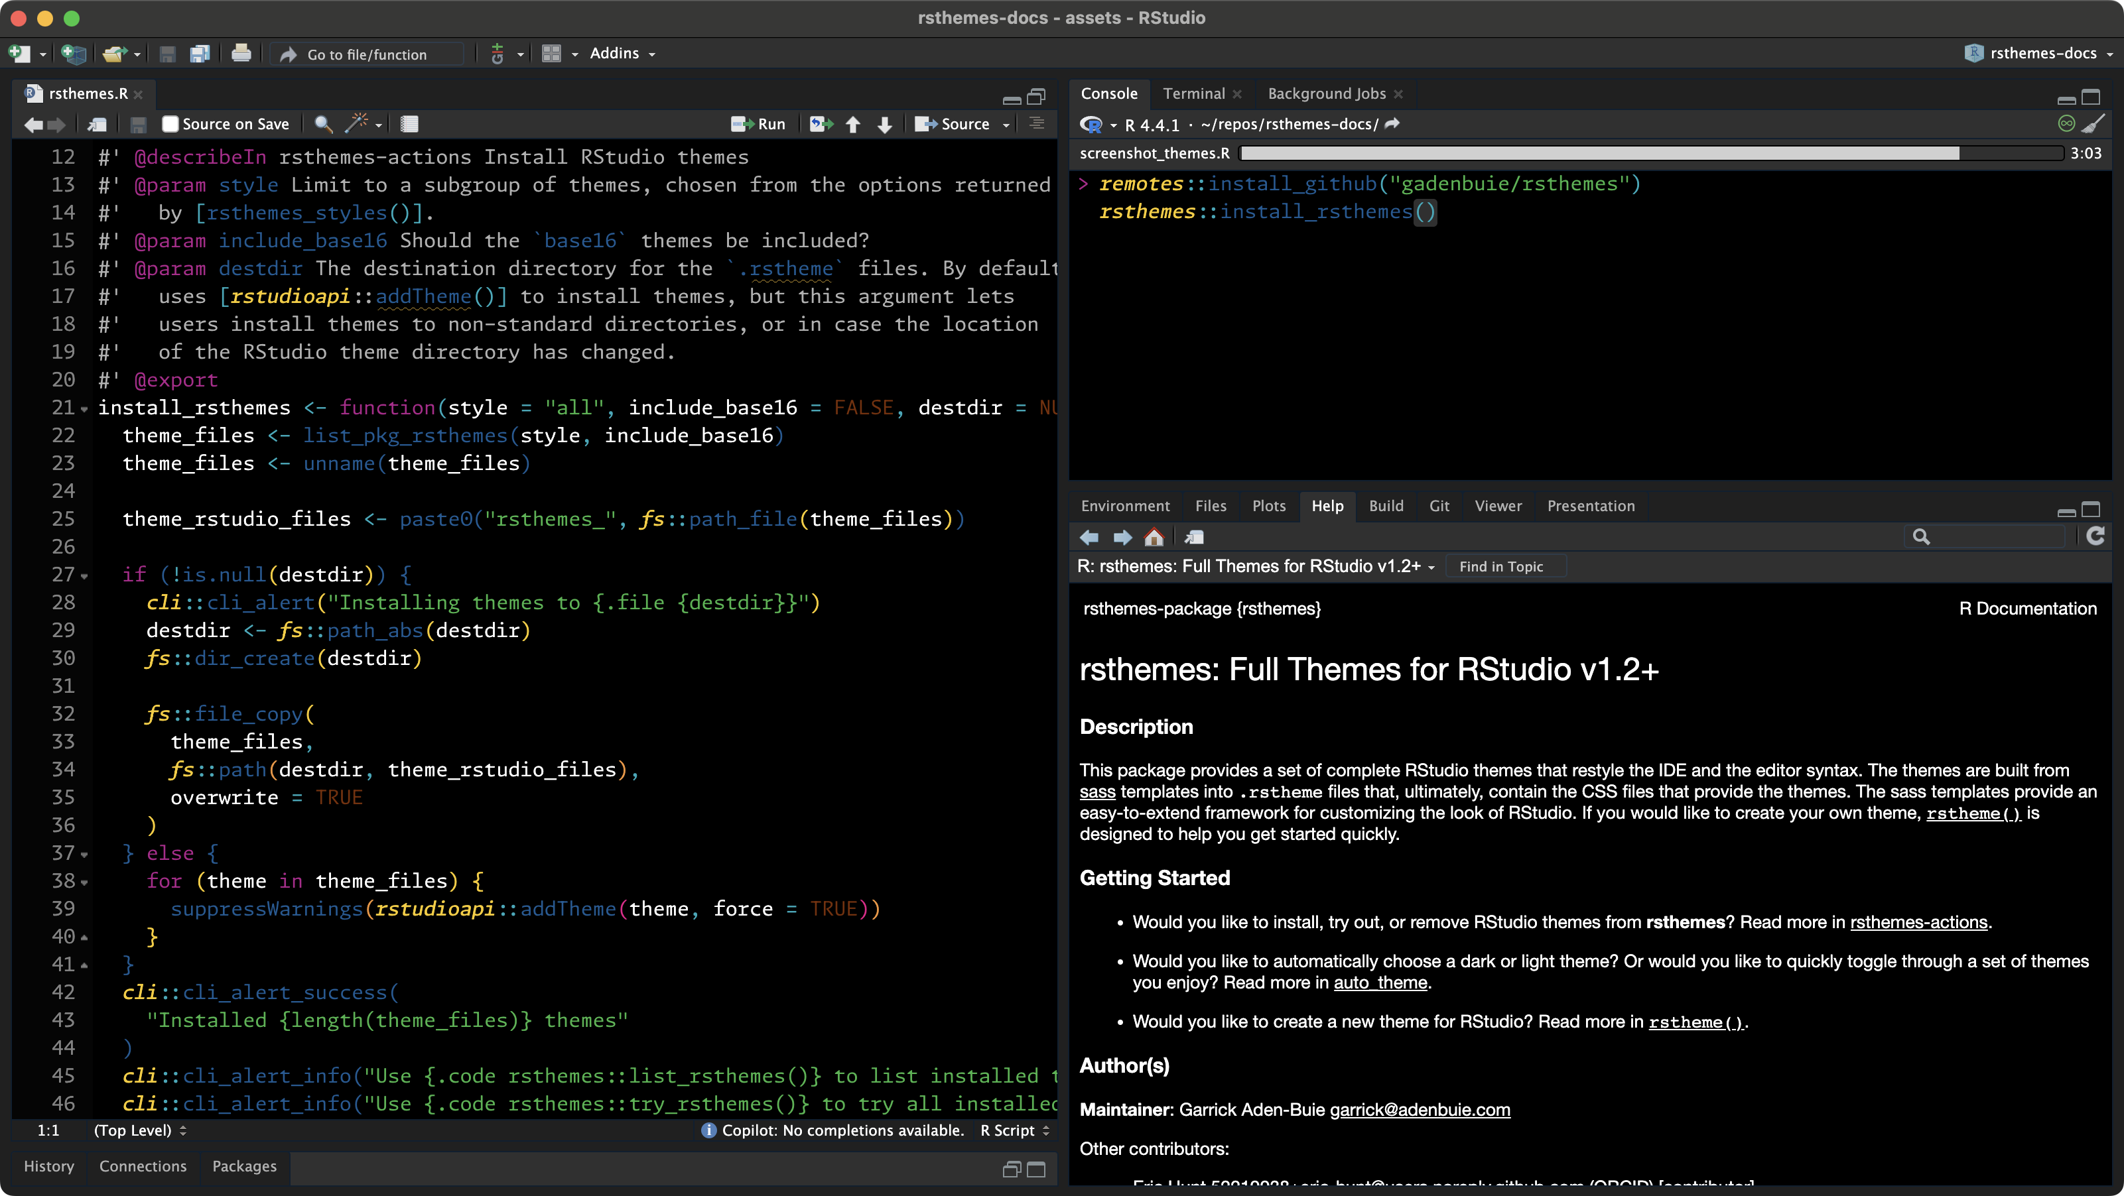Viewport: 2124px width, 1196px height.
Task: Click the print file icon
Action: coord(241,54)
